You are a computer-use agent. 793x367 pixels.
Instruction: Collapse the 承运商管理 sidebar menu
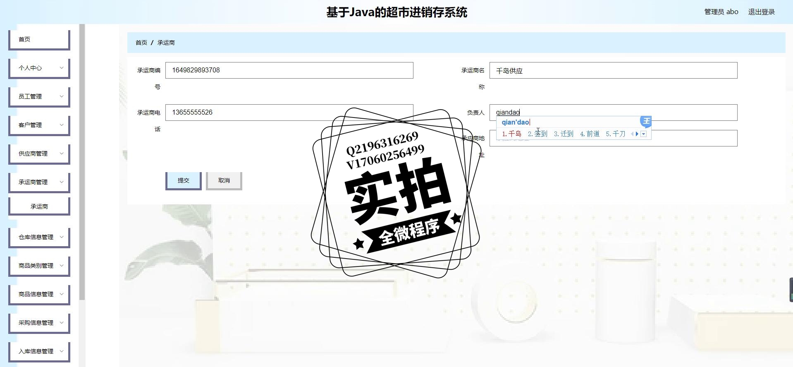(x=39, y=182)
